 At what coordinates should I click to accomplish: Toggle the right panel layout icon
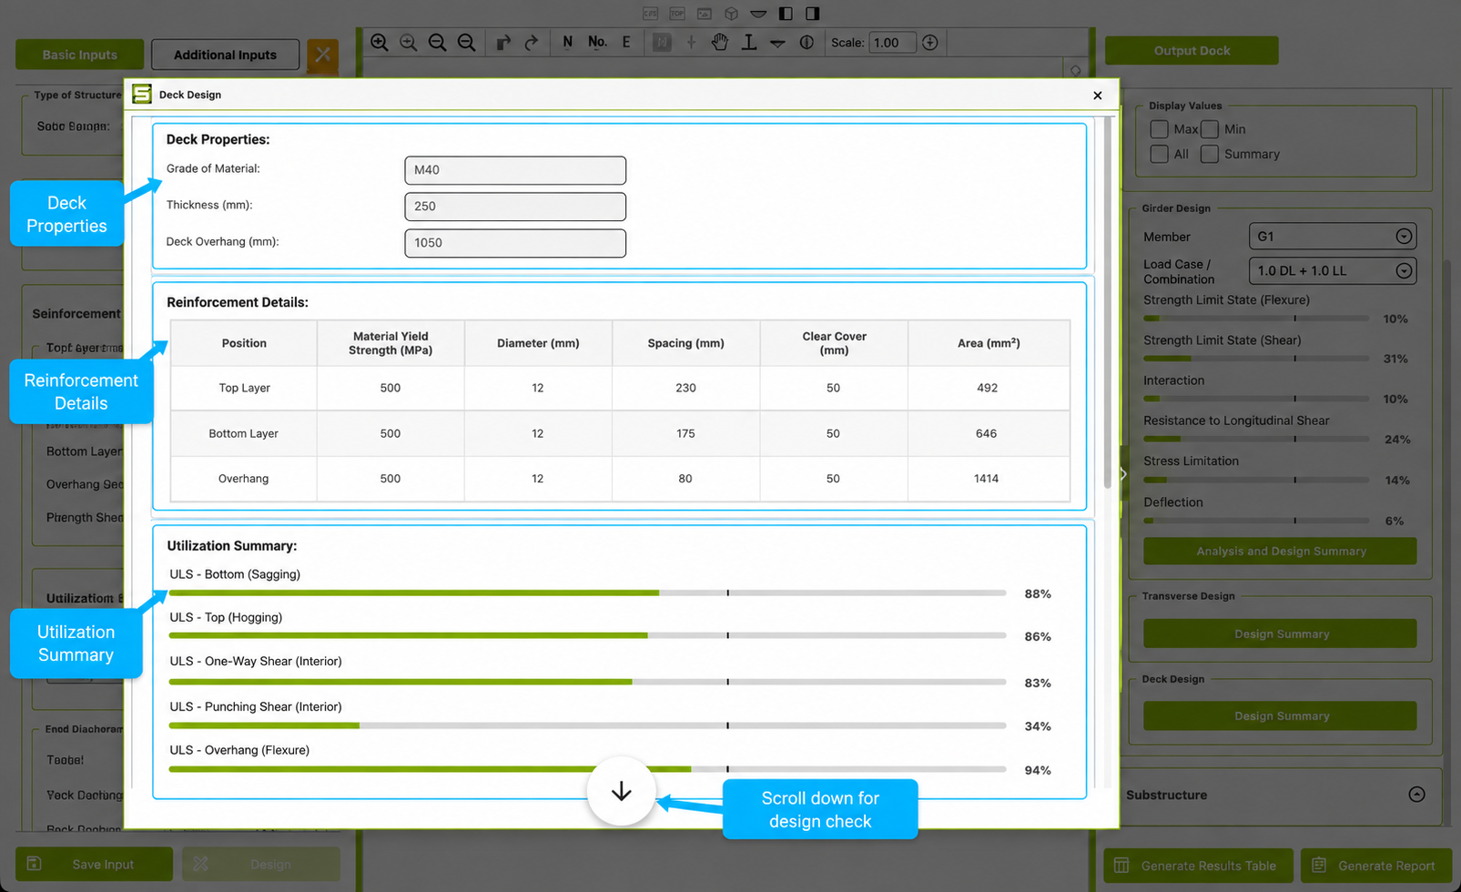813,14
